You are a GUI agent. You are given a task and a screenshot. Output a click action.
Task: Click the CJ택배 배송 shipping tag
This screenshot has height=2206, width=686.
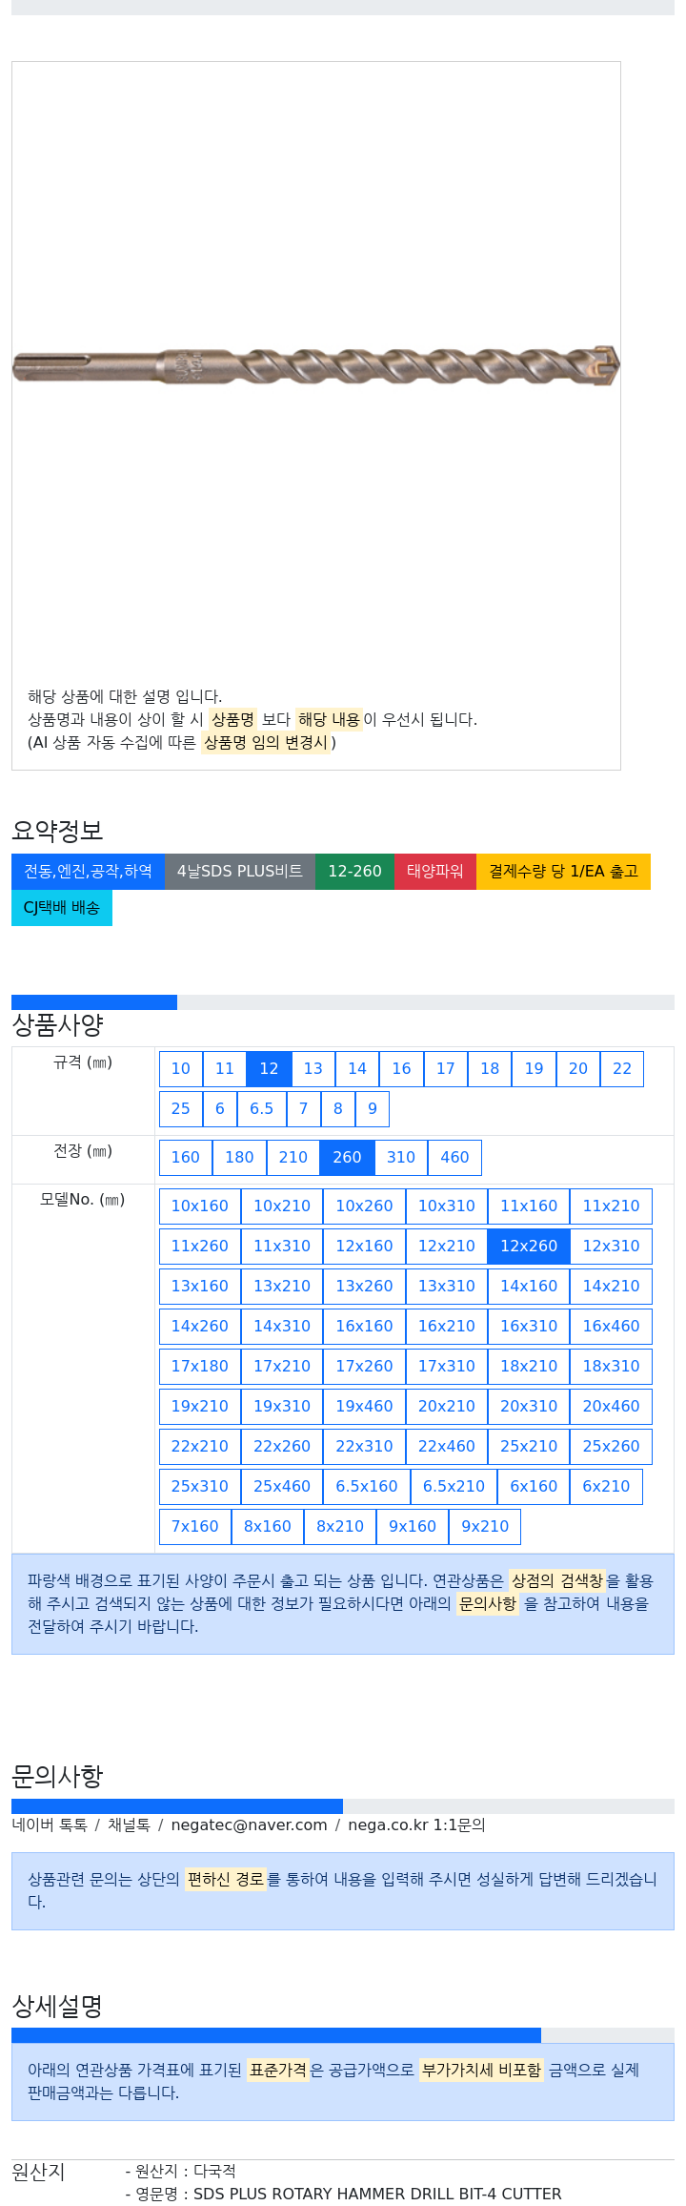pyautogui.click(x=62, y=907)
